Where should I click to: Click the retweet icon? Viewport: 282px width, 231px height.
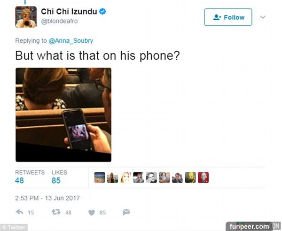(x=56, y=212)
